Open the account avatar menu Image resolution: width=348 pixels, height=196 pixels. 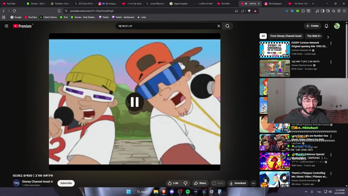pyautogui.click(x=337, y=26)
